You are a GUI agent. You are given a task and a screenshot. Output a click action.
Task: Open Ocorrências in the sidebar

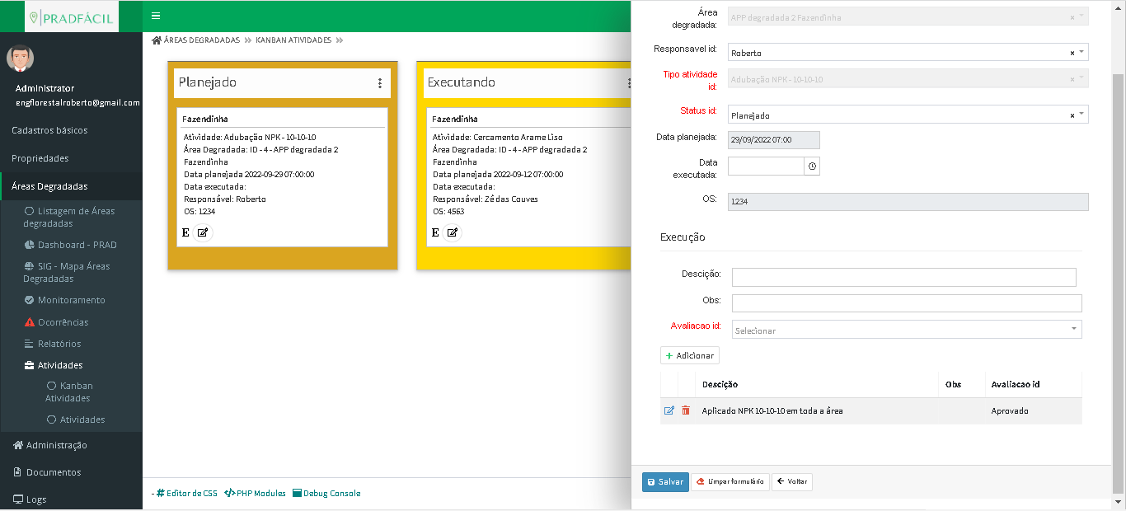point(63,322)
